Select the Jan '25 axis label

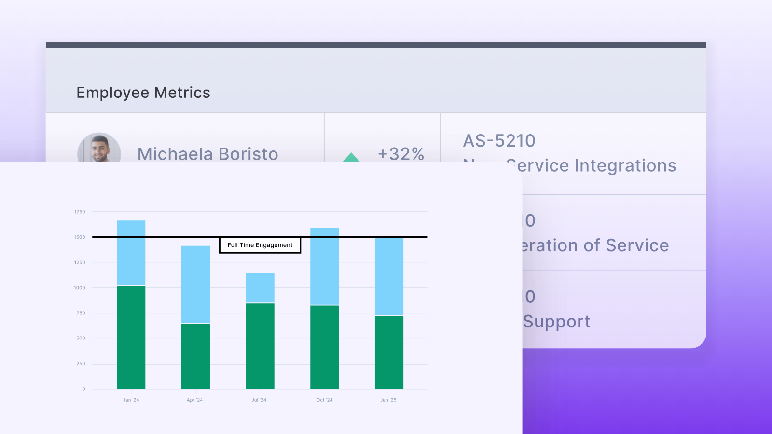388,400
